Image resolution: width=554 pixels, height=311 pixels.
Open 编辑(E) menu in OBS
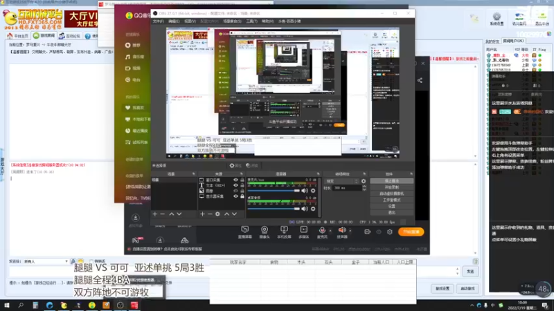pos(174,21)
